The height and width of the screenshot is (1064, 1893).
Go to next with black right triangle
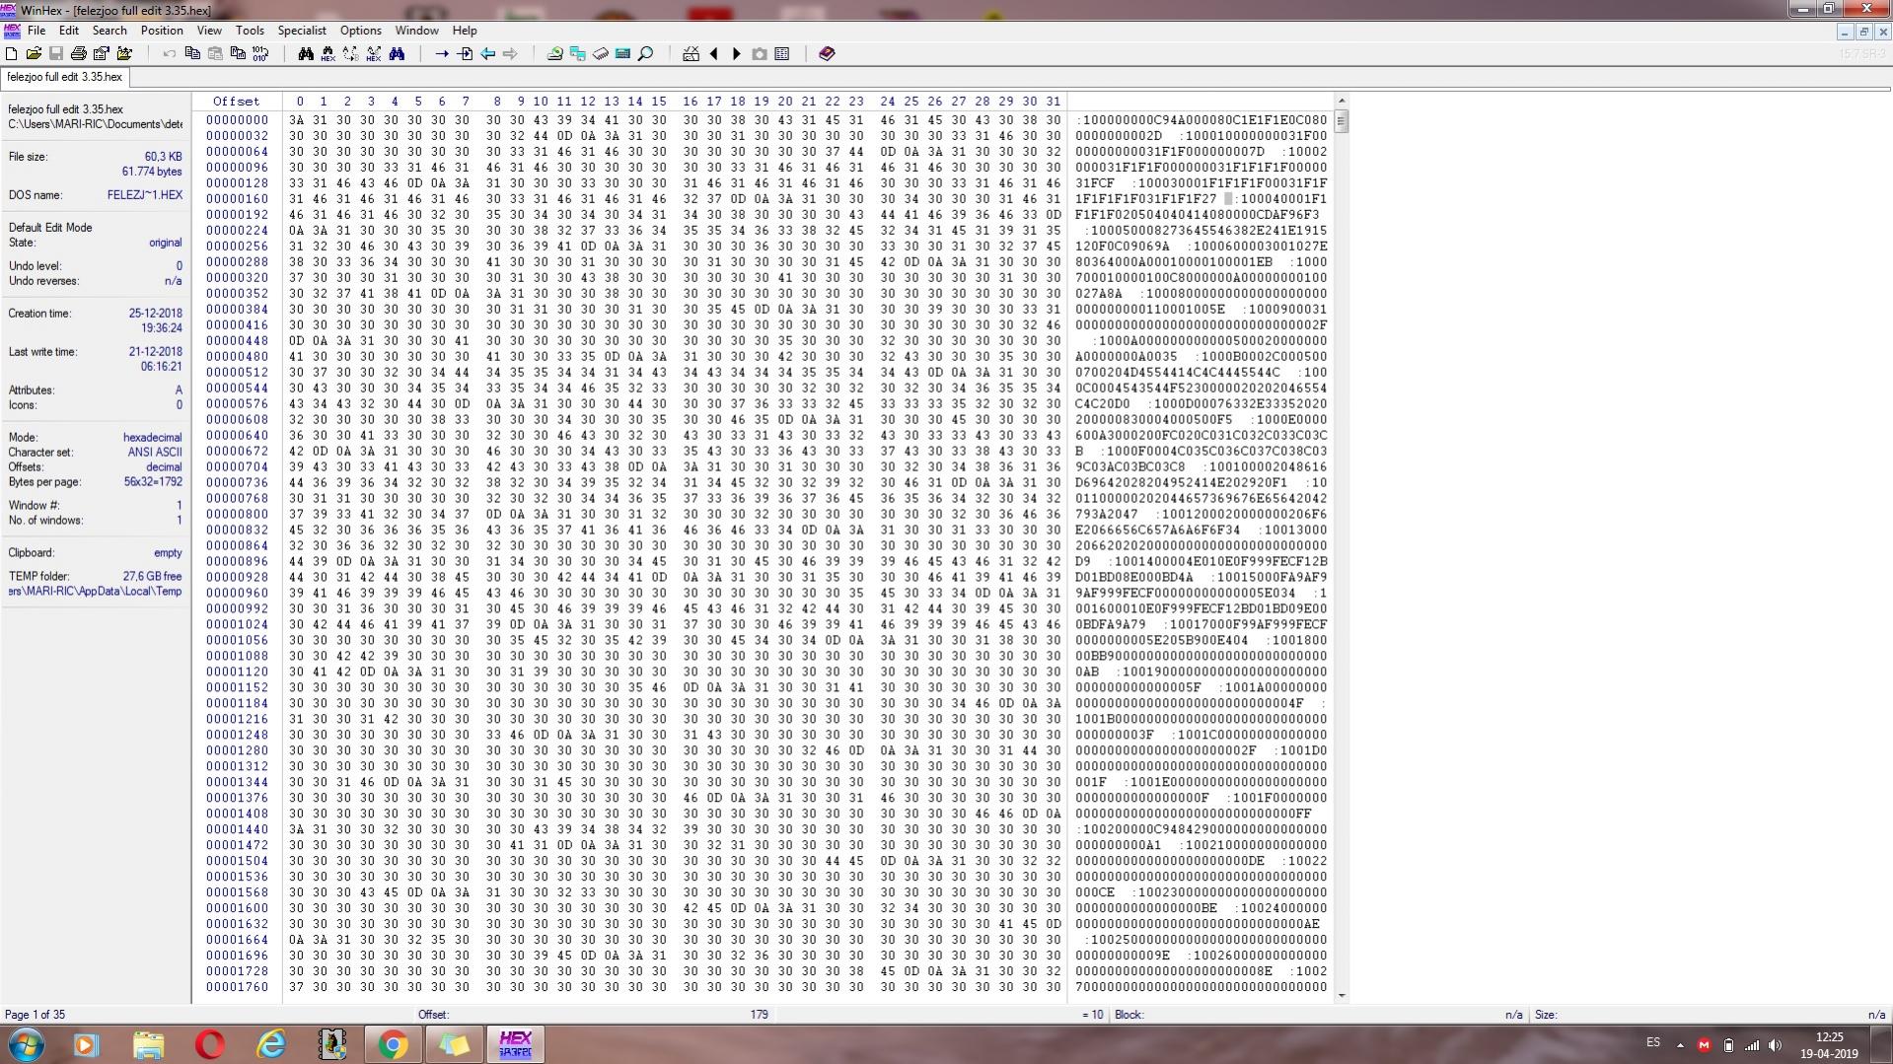[x=737, y=54]
